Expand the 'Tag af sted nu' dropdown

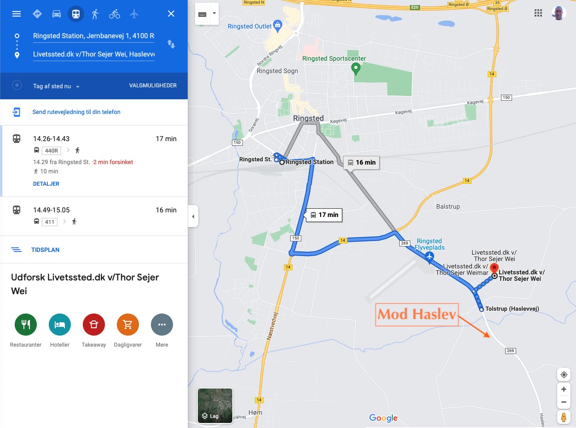point(57,86)
